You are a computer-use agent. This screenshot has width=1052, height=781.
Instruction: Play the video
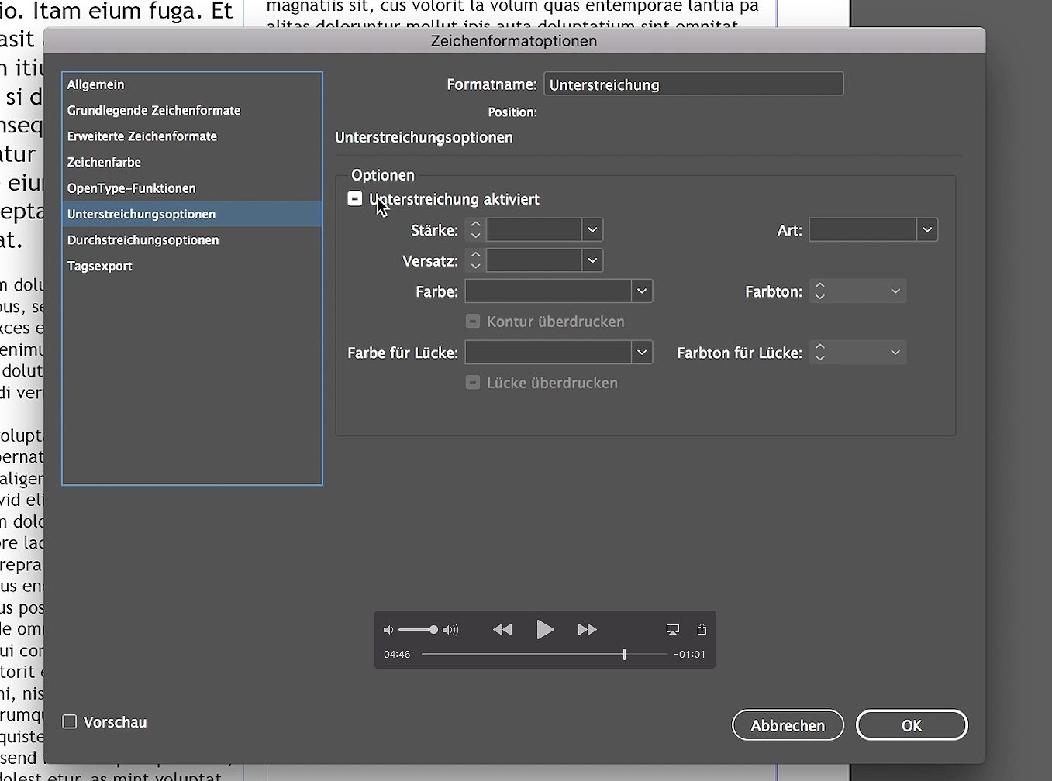pyautogui.click(x=546, y=629)
